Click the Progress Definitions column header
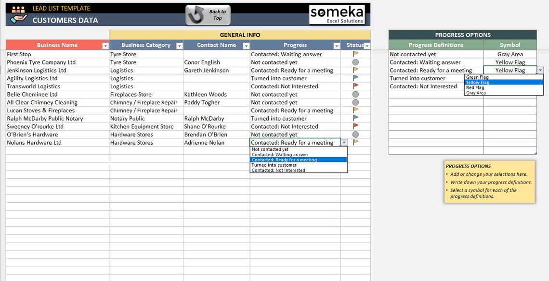 point(436,45)
